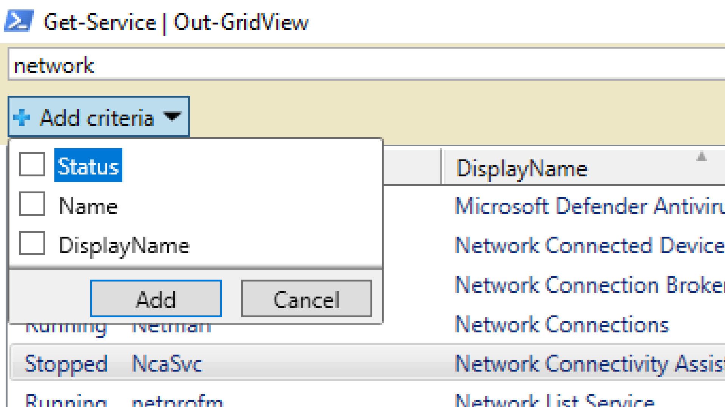725x407 pixels.
Task: Select the Network List Service display name
Action: click(x=554, y=400)
